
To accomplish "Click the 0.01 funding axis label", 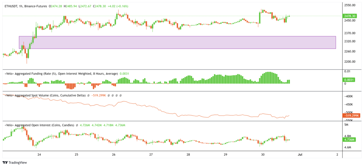I will (347, 71).
